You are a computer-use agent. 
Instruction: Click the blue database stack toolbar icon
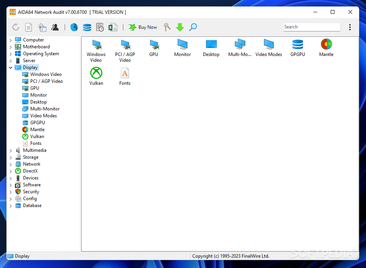point(87,27)
